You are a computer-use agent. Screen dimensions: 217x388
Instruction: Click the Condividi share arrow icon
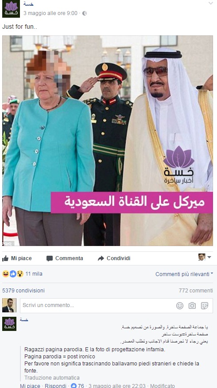tap(101, 258)
